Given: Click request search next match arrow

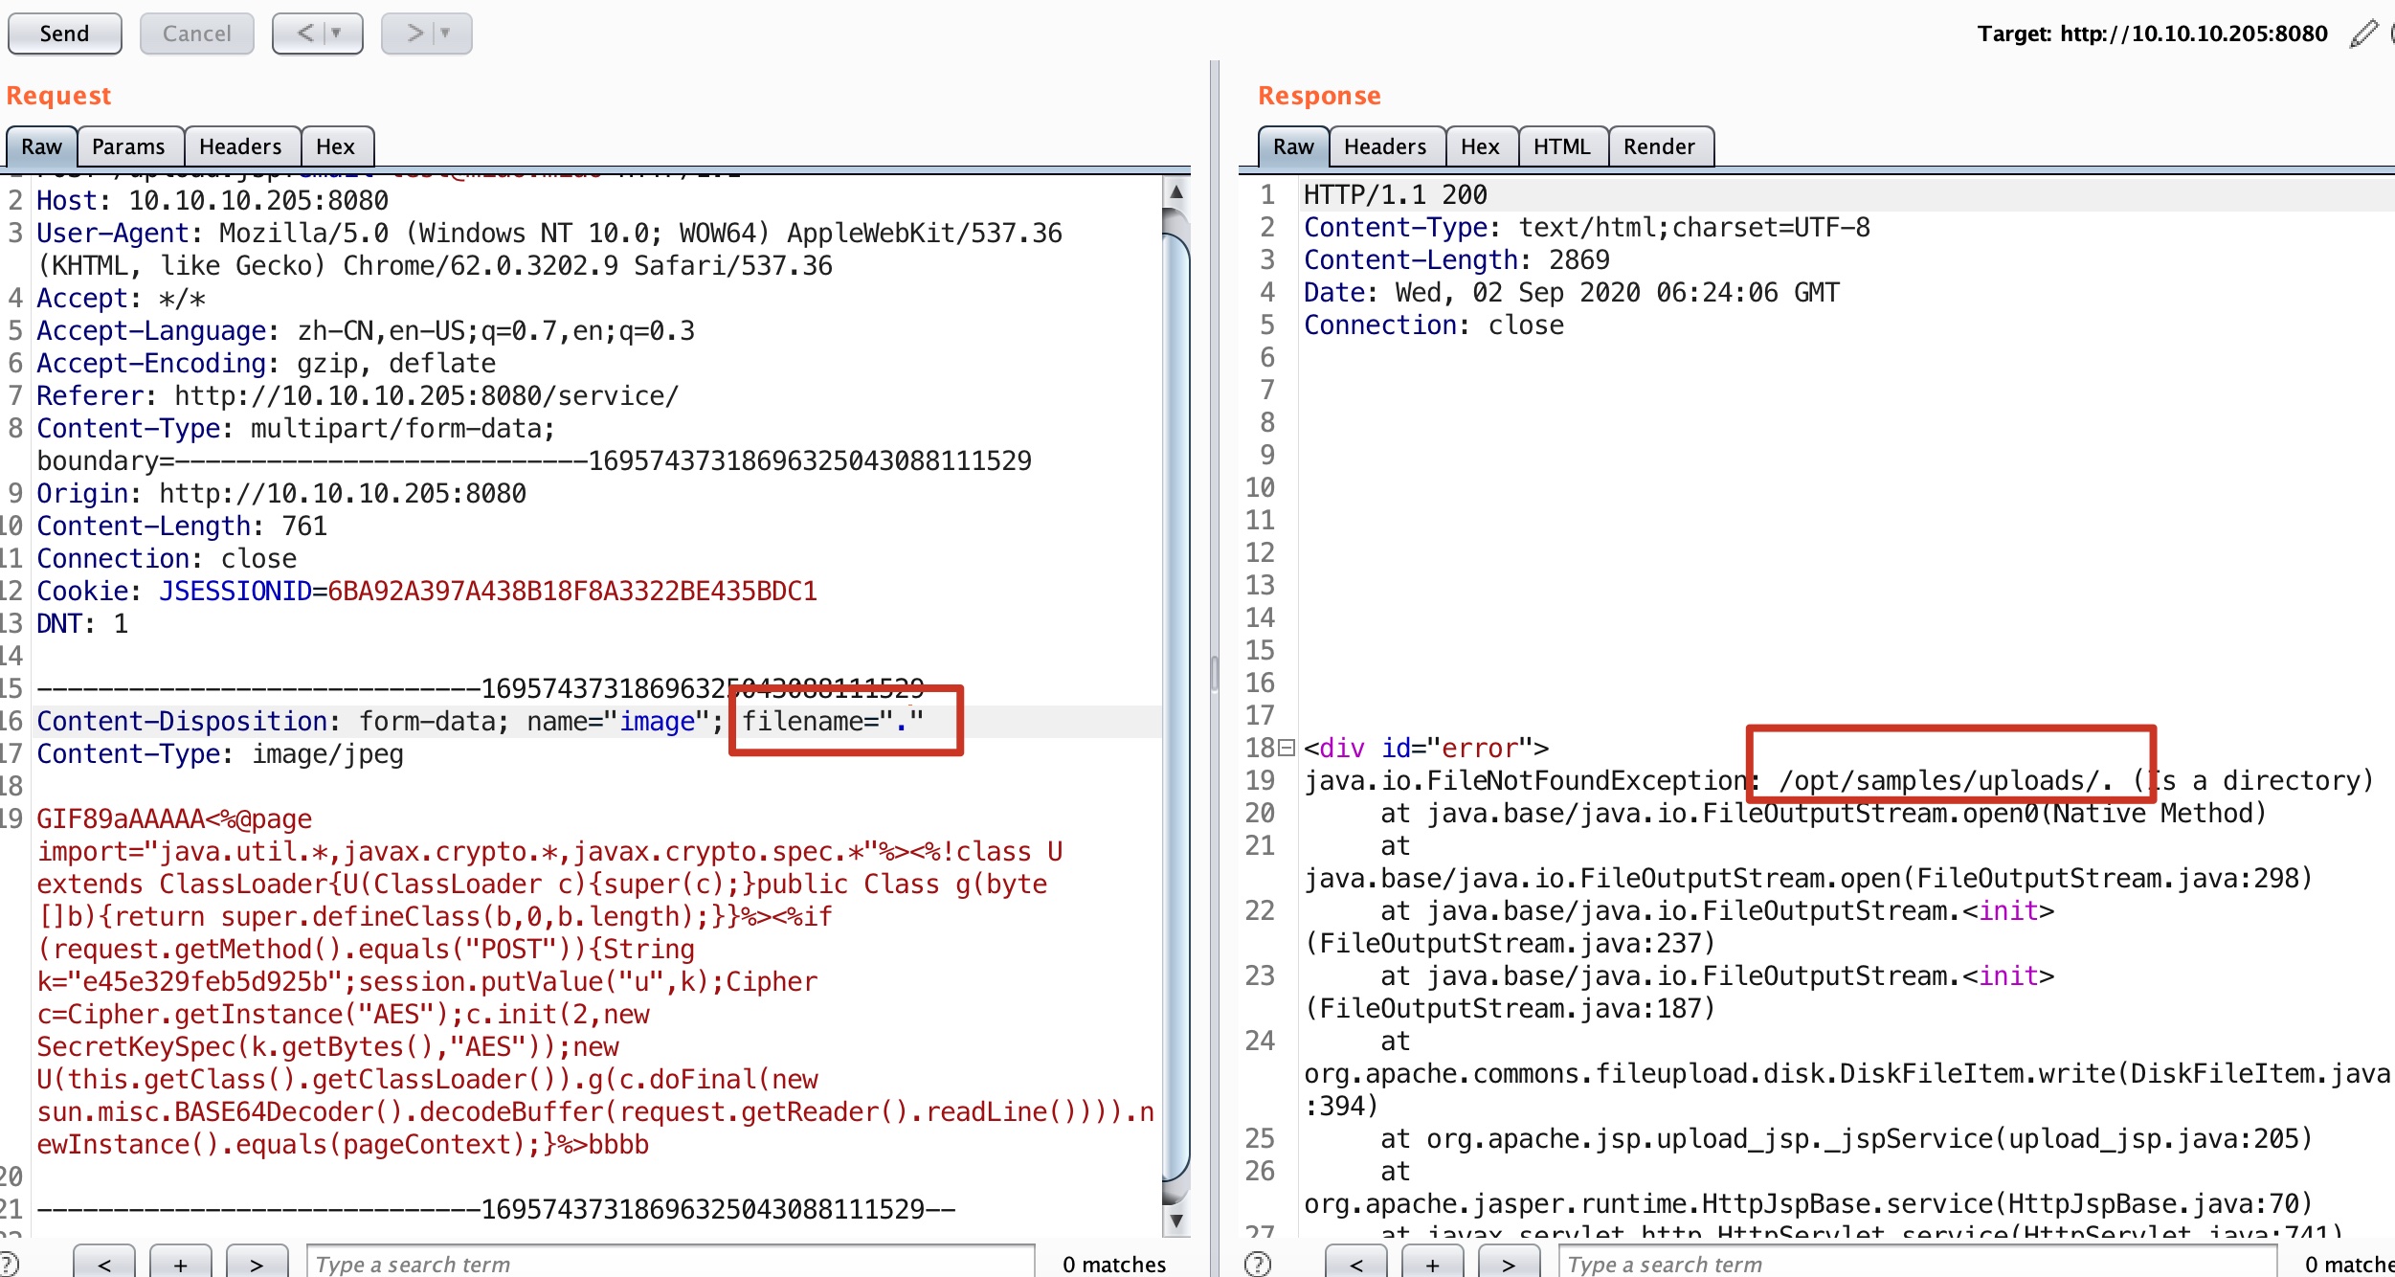Looking at the screenshot, I should 256,1264.
